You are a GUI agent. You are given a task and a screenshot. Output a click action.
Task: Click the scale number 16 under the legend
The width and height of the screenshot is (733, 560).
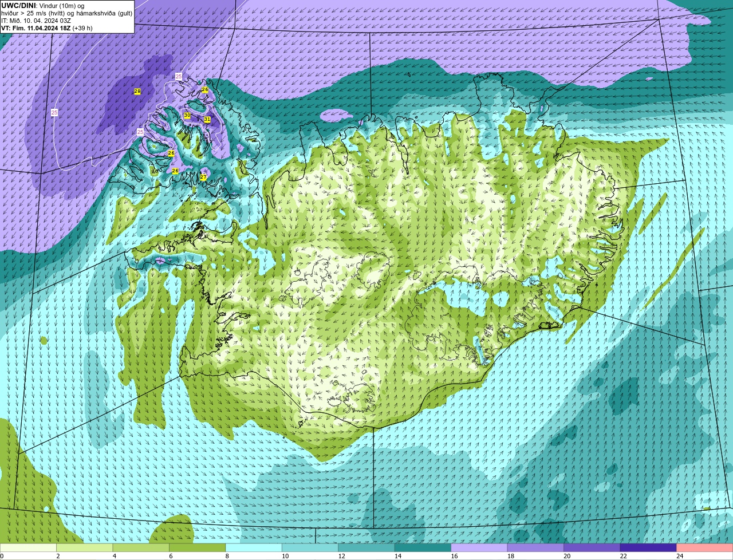click(x=454, y=556)
